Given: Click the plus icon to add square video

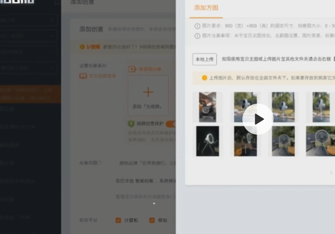Looking at the screenshot, I should pos(148,92).
